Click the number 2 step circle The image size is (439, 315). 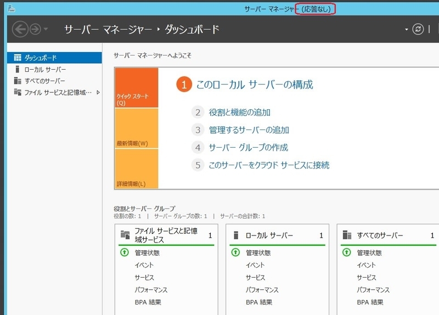(198, 113)
